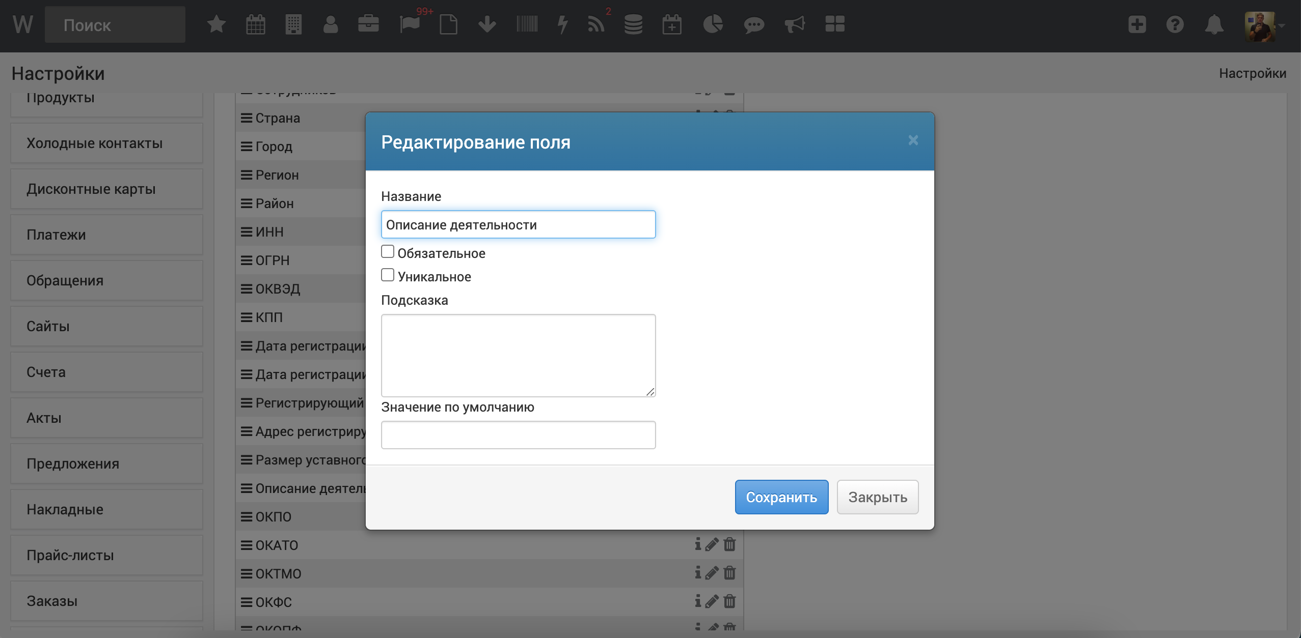The width and height of the screenshot is (1301, 638).
Task: Click the notifications bell icon
Action: click(x=1214, y=24)
